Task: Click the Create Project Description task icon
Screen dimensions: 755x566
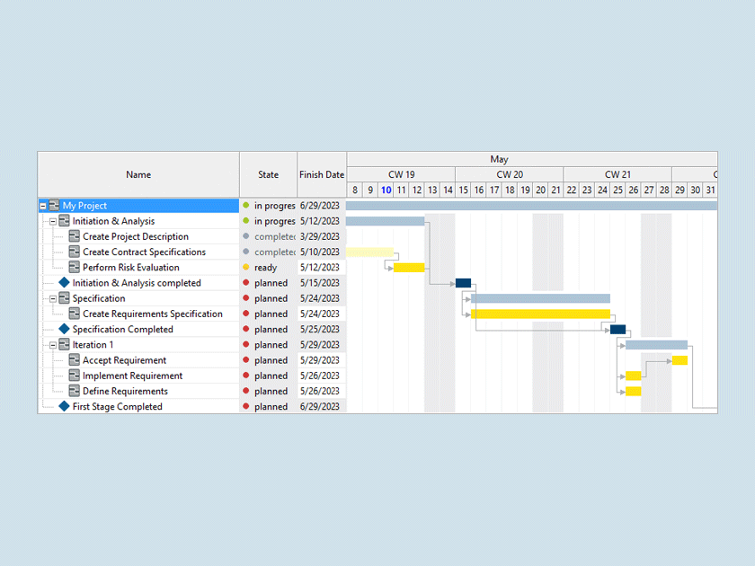Action: tap(75, 236)
